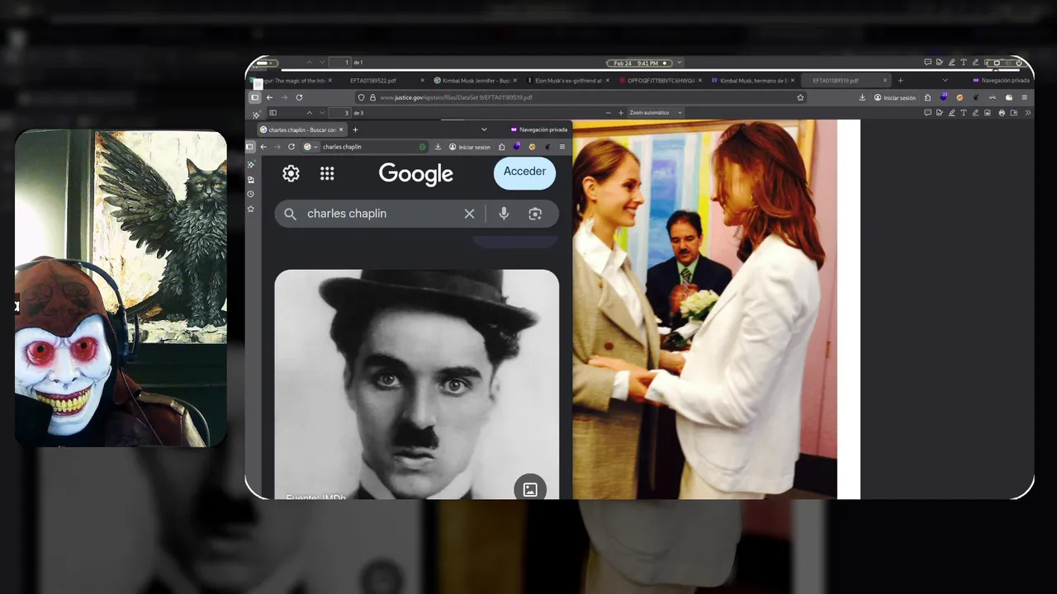Open Google Lens image search
This screenshot has height=594, width=1057.
pyautogui.click(x=535, y=214)
